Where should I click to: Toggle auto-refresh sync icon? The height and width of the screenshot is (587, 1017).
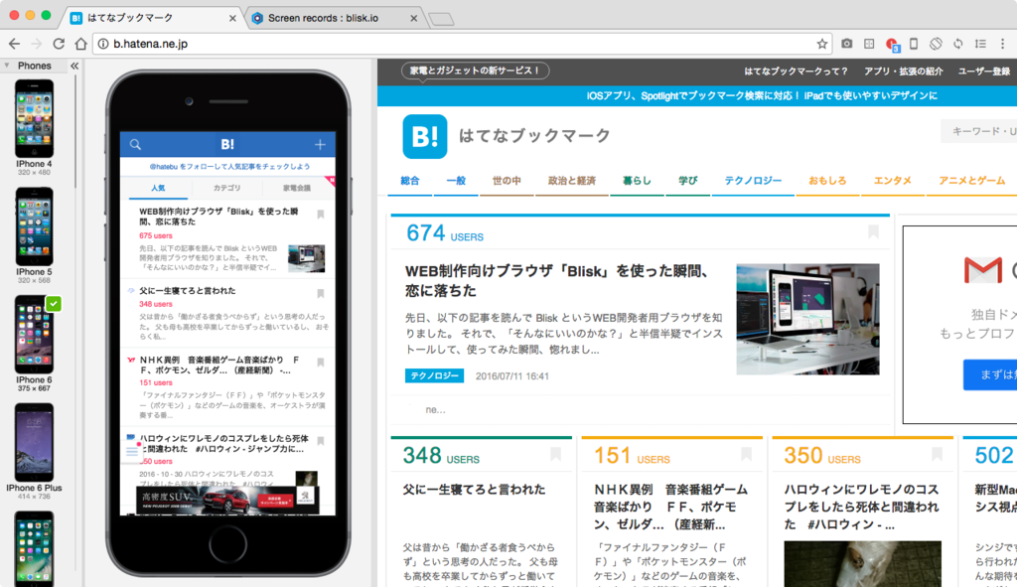[x=958, y=44]
